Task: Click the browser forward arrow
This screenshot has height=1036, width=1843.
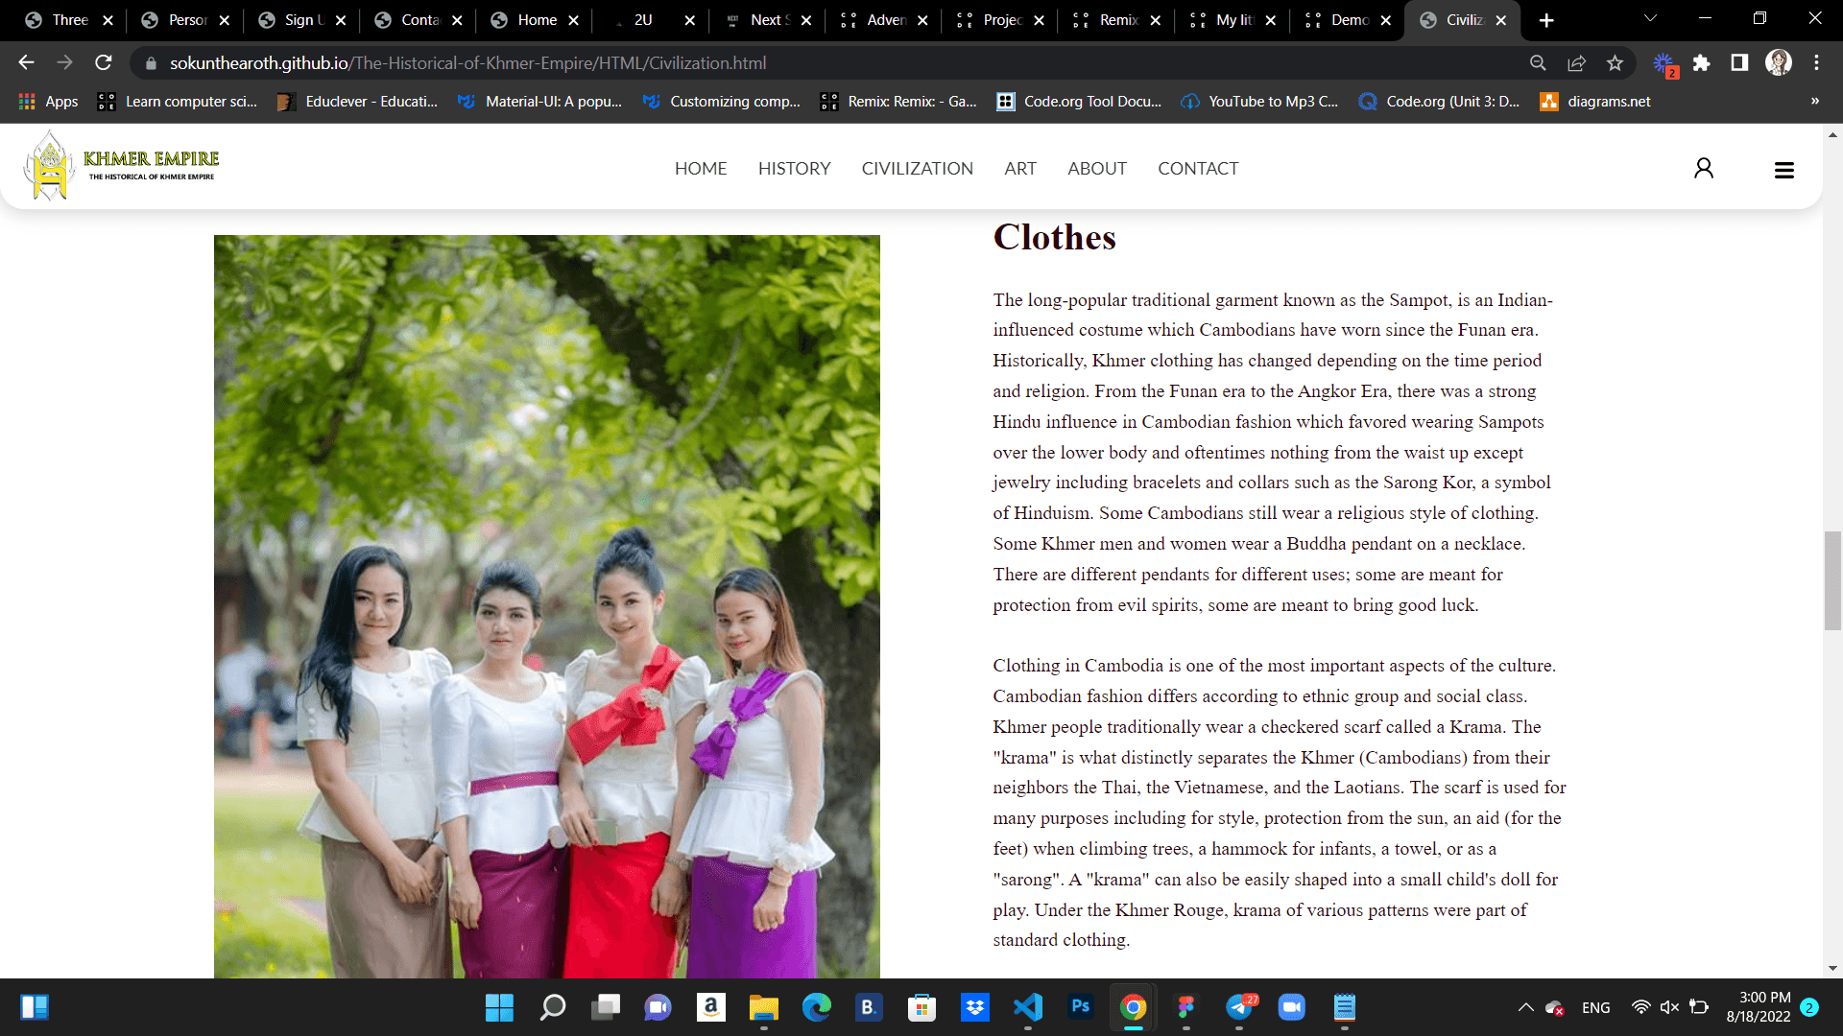Action: [x=64, y=62]
